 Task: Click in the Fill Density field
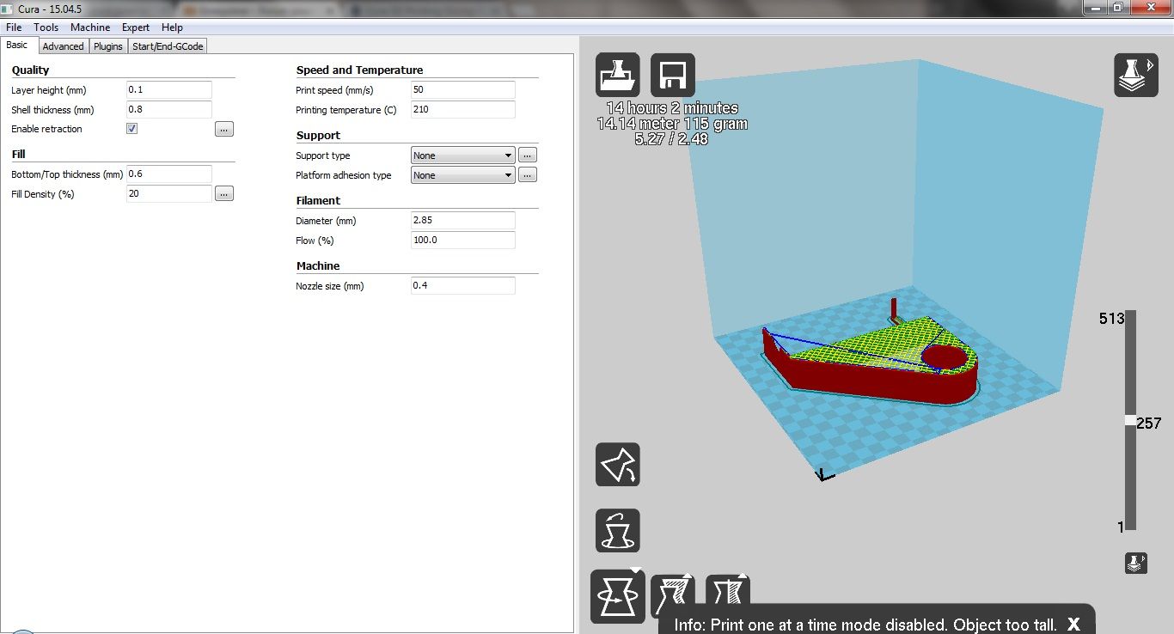168,194
